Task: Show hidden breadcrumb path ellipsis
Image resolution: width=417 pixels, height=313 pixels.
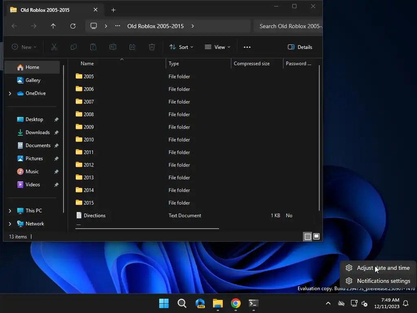Action: pyautogui.click(x=118, y=26)
